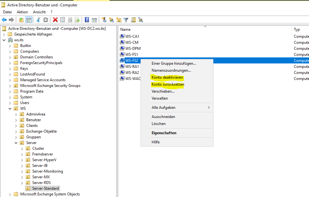Create new user via toolbar icon

[x=104, y=20]
